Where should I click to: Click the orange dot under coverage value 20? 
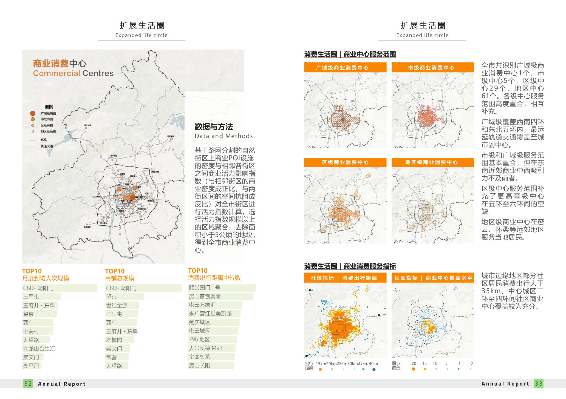coord(413,369)
